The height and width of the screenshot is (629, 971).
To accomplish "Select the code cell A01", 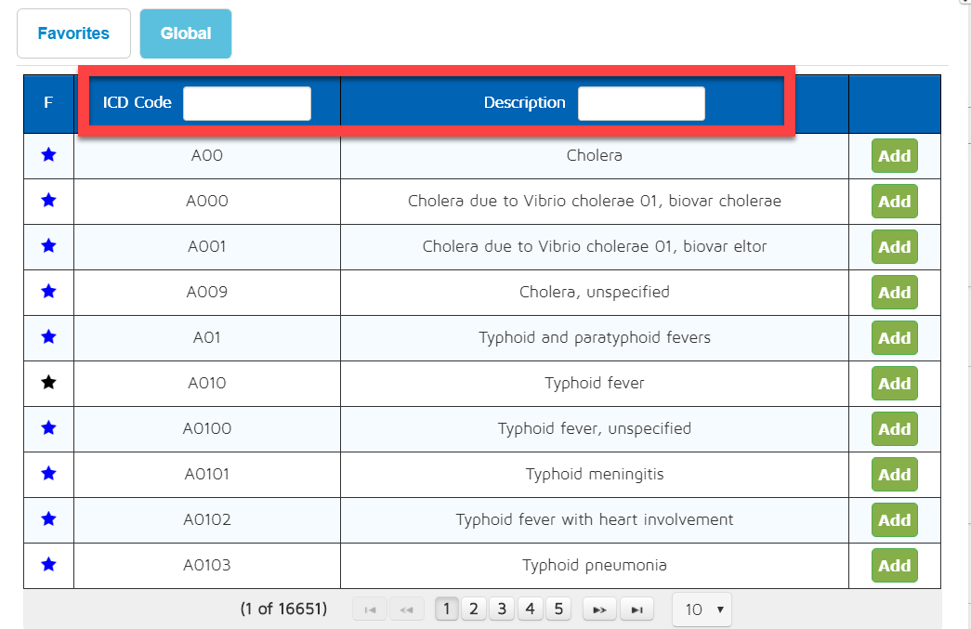I will tap(207, 337).
